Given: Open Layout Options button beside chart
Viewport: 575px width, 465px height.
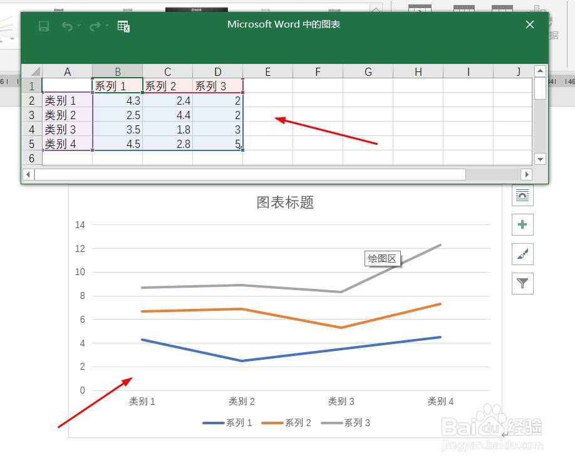Looking at the screenshot, I should pyautogui.click(x=522, y=195).
